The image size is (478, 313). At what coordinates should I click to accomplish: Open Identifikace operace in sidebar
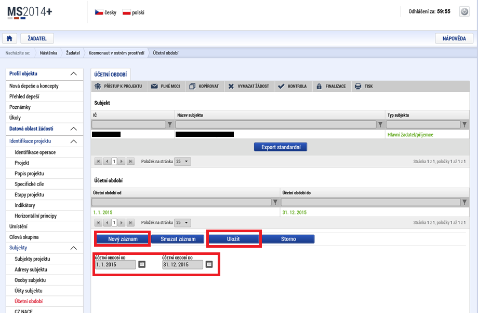coord(45,152)
